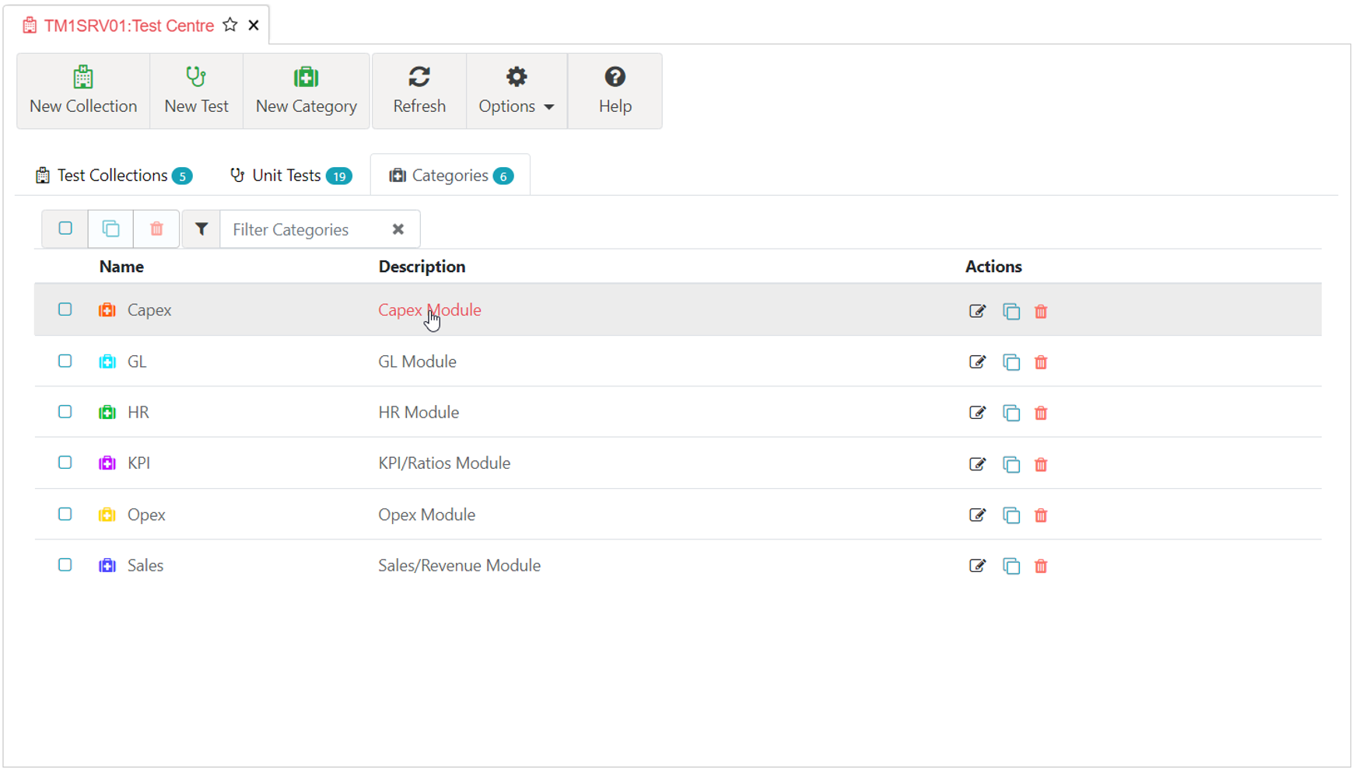Click the New Collection toolbar icon
The image size is (1352, 768).
(x=83, y=78)
